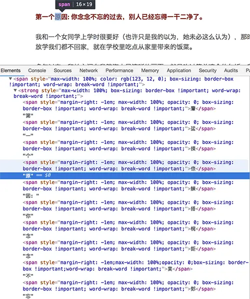Click the Elements tab
The height and width of the screenshot is (299, 250).
pyautogui.click(x=10, y=70)
